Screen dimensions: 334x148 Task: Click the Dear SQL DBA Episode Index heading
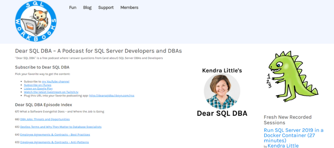tap(43, 105)
